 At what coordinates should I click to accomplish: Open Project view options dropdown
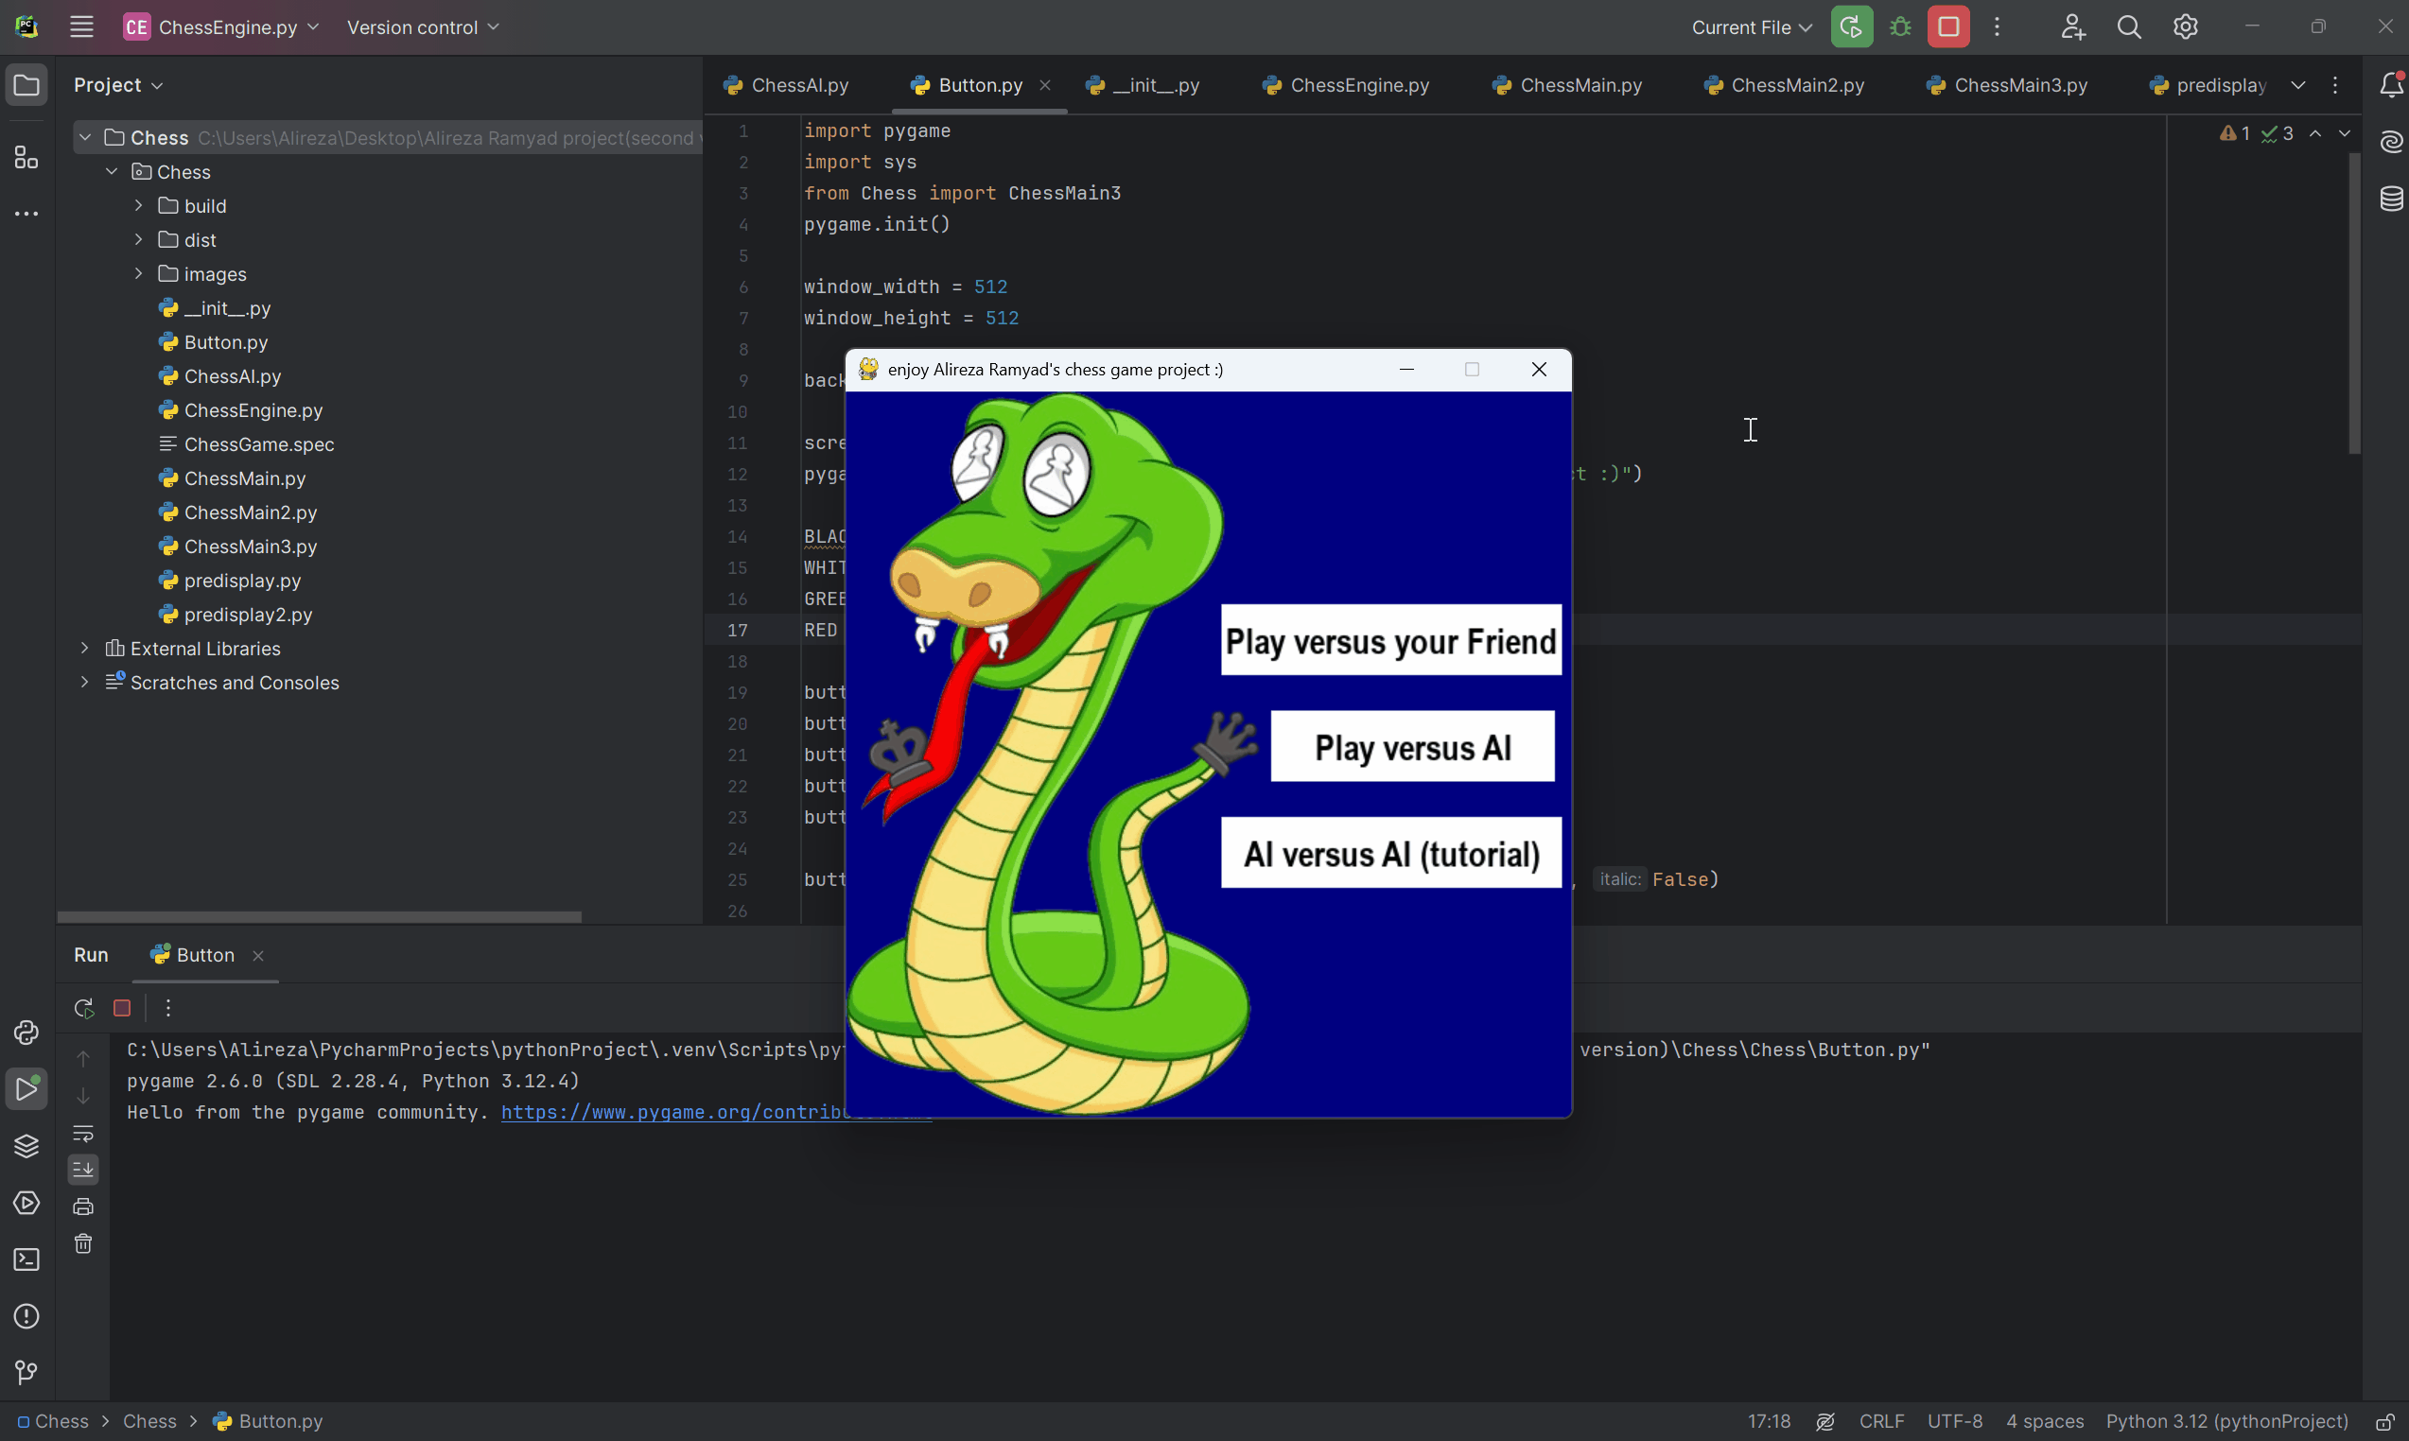(117, 85)
